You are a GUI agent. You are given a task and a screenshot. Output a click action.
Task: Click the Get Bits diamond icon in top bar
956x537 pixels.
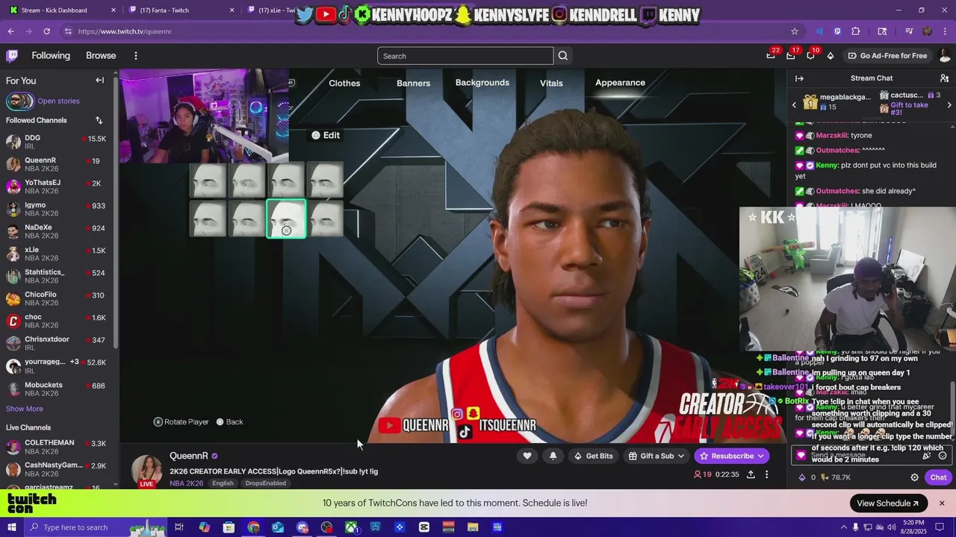pyautogui.click(x=831, y=56)
